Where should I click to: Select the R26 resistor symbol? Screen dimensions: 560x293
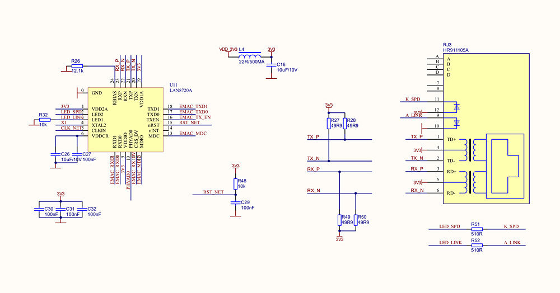[77, 67]
